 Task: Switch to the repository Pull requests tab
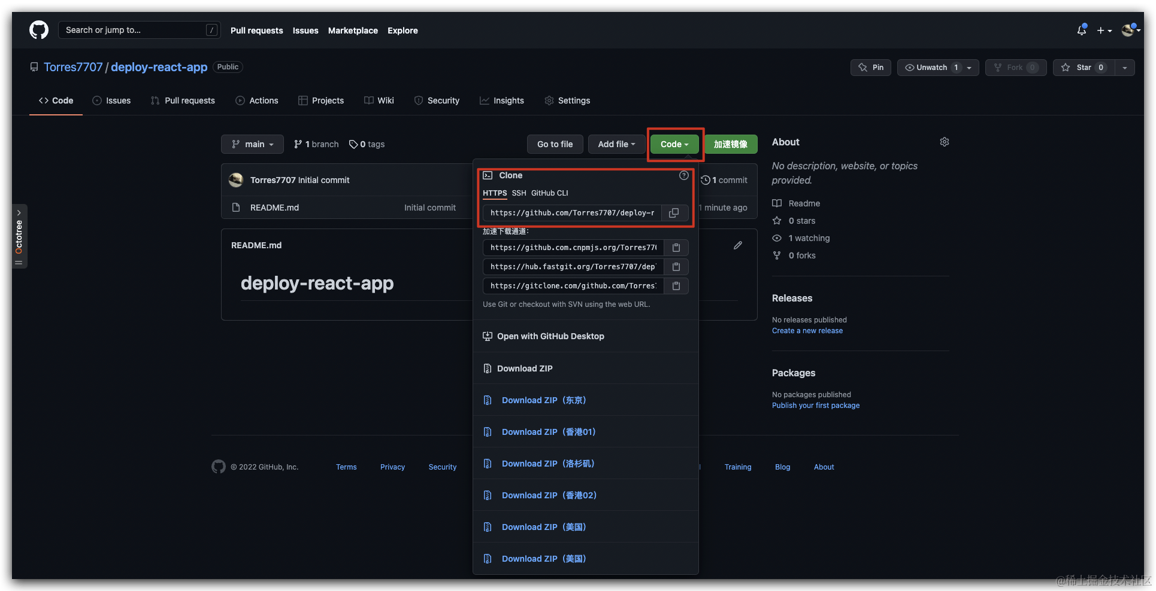183,100
